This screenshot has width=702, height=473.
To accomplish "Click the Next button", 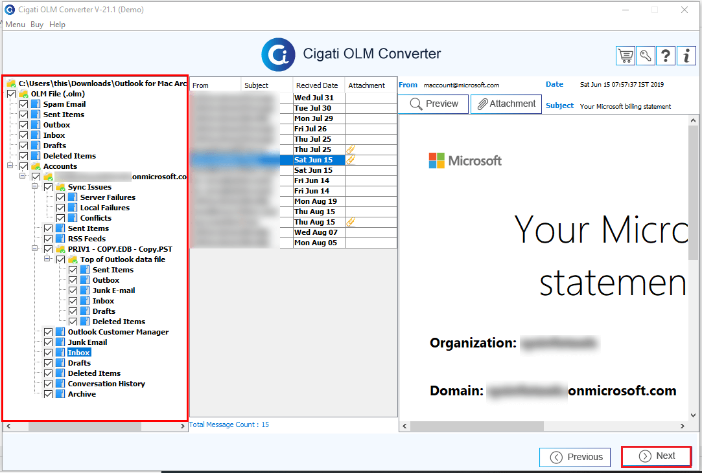I will point(657,456).
